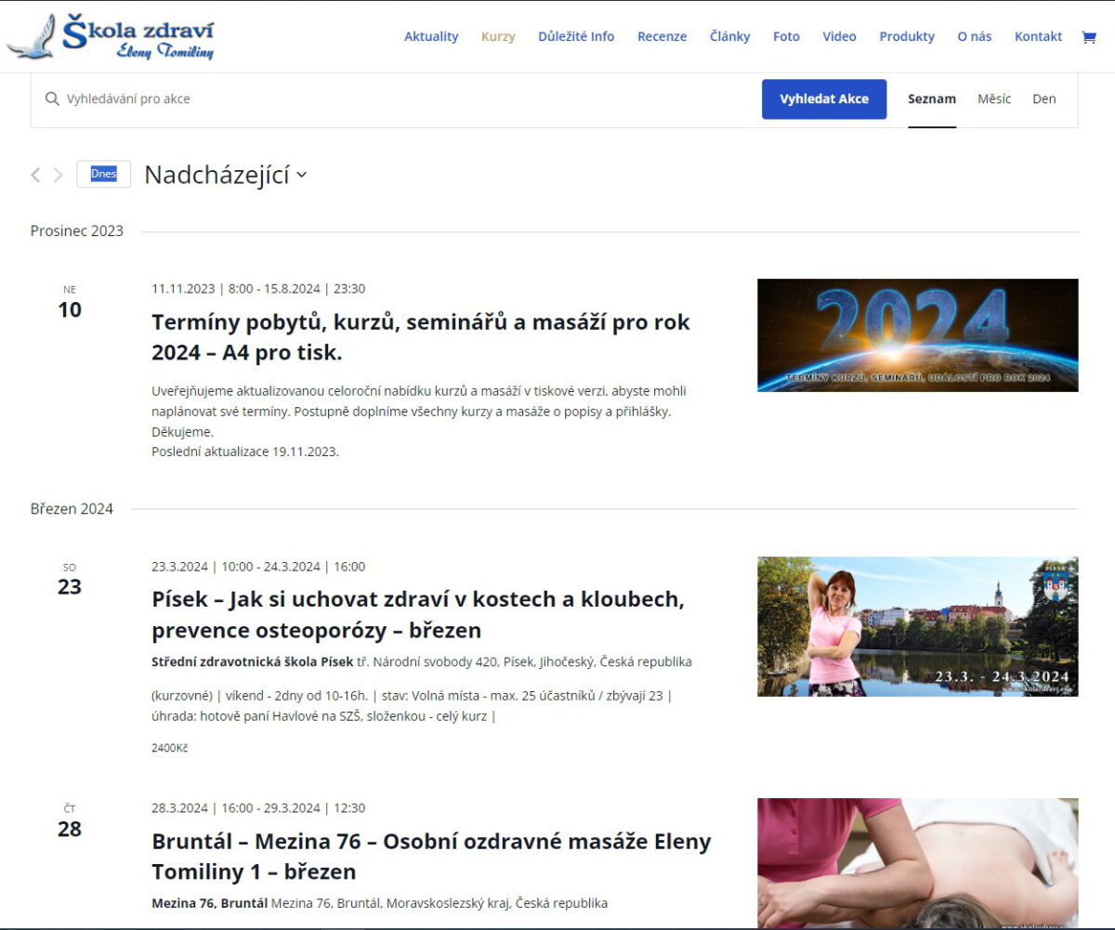
Task: Go to next events arrow
Action: click(58, 175)
